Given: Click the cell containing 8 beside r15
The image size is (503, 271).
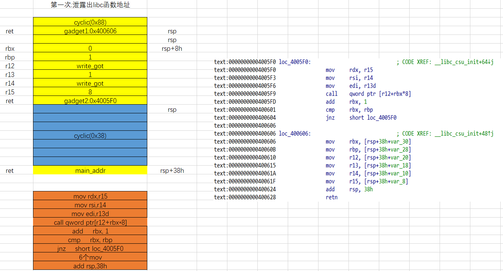Looking at the screenshot, I should [90, 92].
